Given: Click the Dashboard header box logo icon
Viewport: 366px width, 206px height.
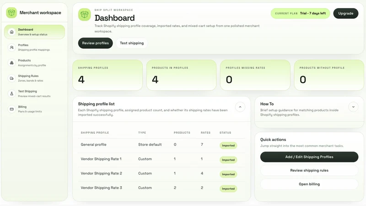Looking at the screenshot, I should [x=84, y=15].
